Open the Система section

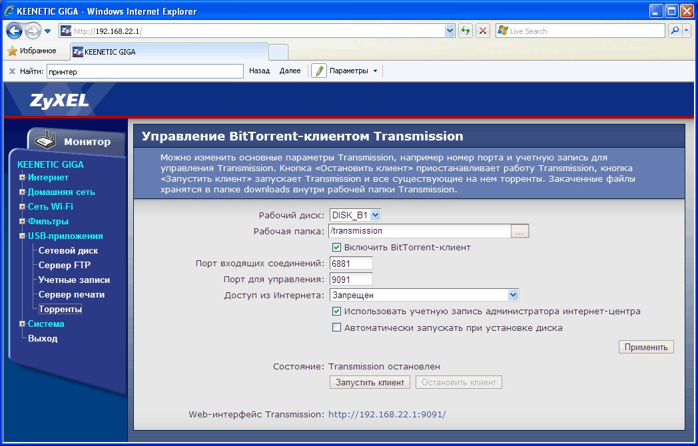click(46, 324)
